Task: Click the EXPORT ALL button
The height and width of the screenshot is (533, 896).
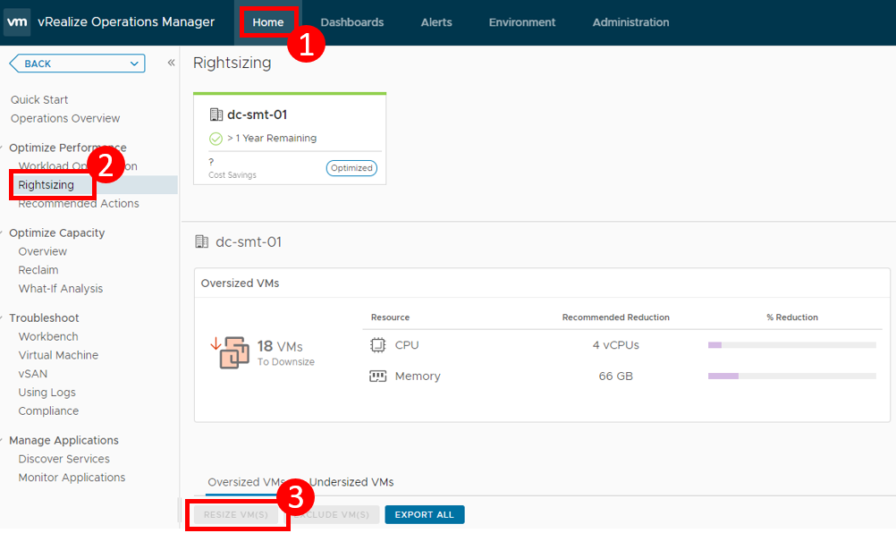Action: click(425, 515)
